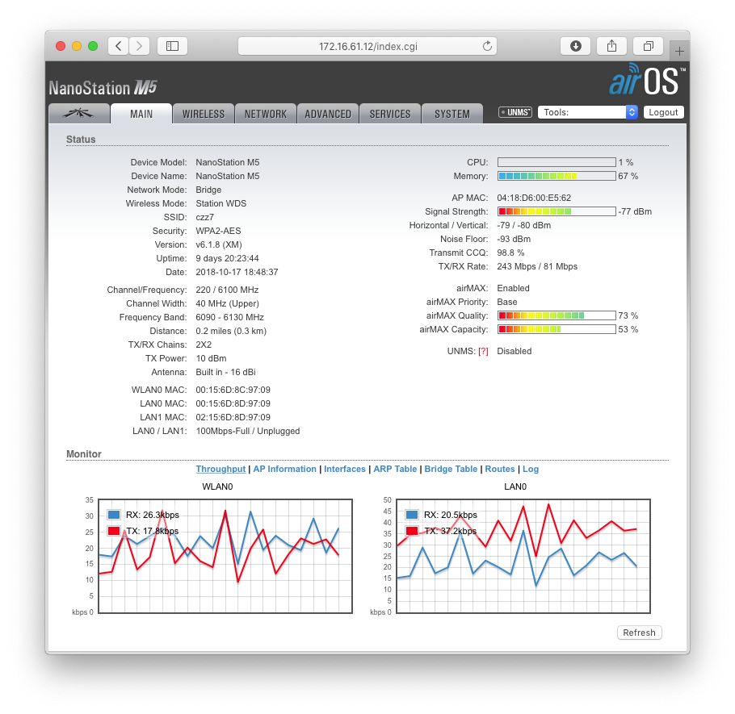Click the Signal Strength bar
Viewport: 735px width, 714px height.
pos(556,211)
